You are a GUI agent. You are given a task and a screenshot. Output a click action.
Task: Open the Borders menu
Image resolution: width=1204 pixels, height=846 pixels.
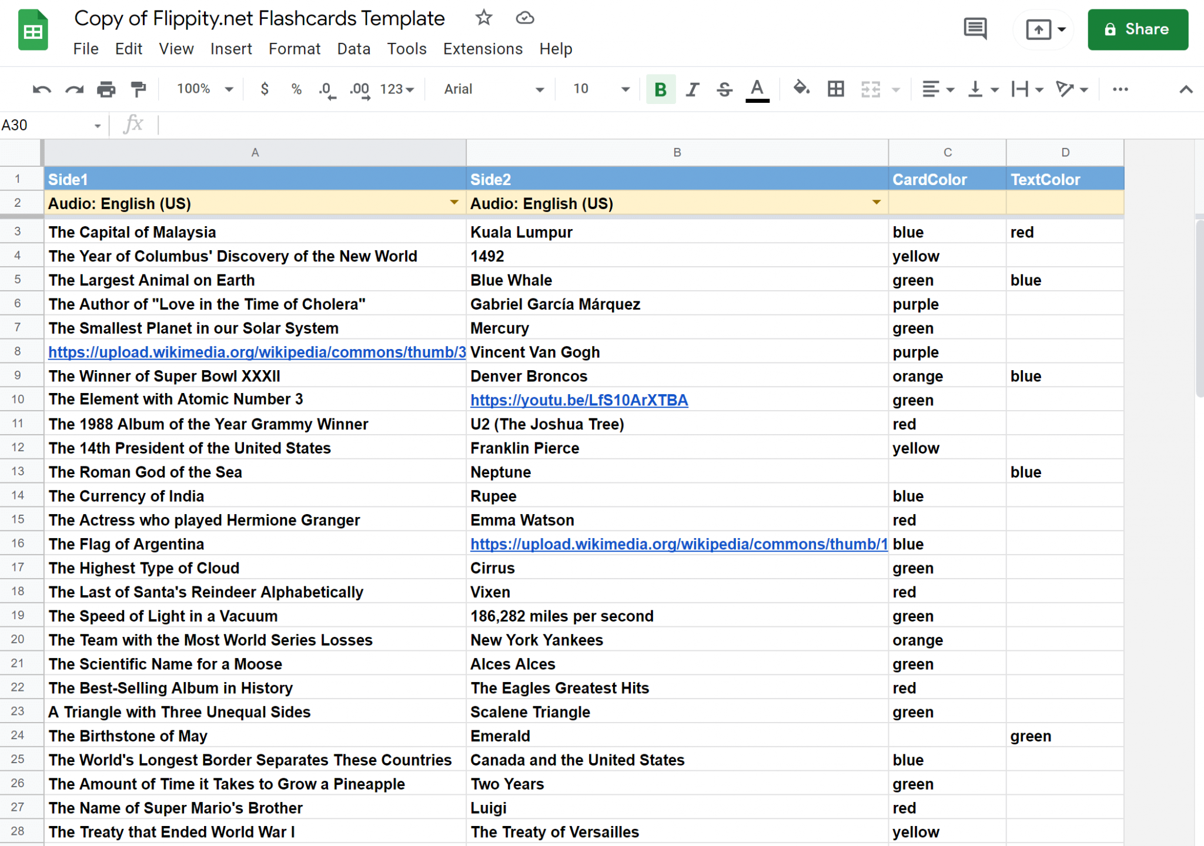click(835, 89)
